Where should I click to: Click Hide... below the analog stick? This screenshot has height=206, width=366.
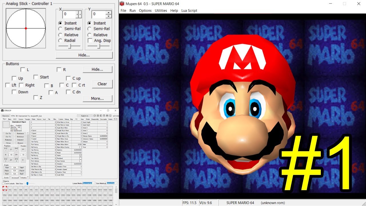coord(84,55)
